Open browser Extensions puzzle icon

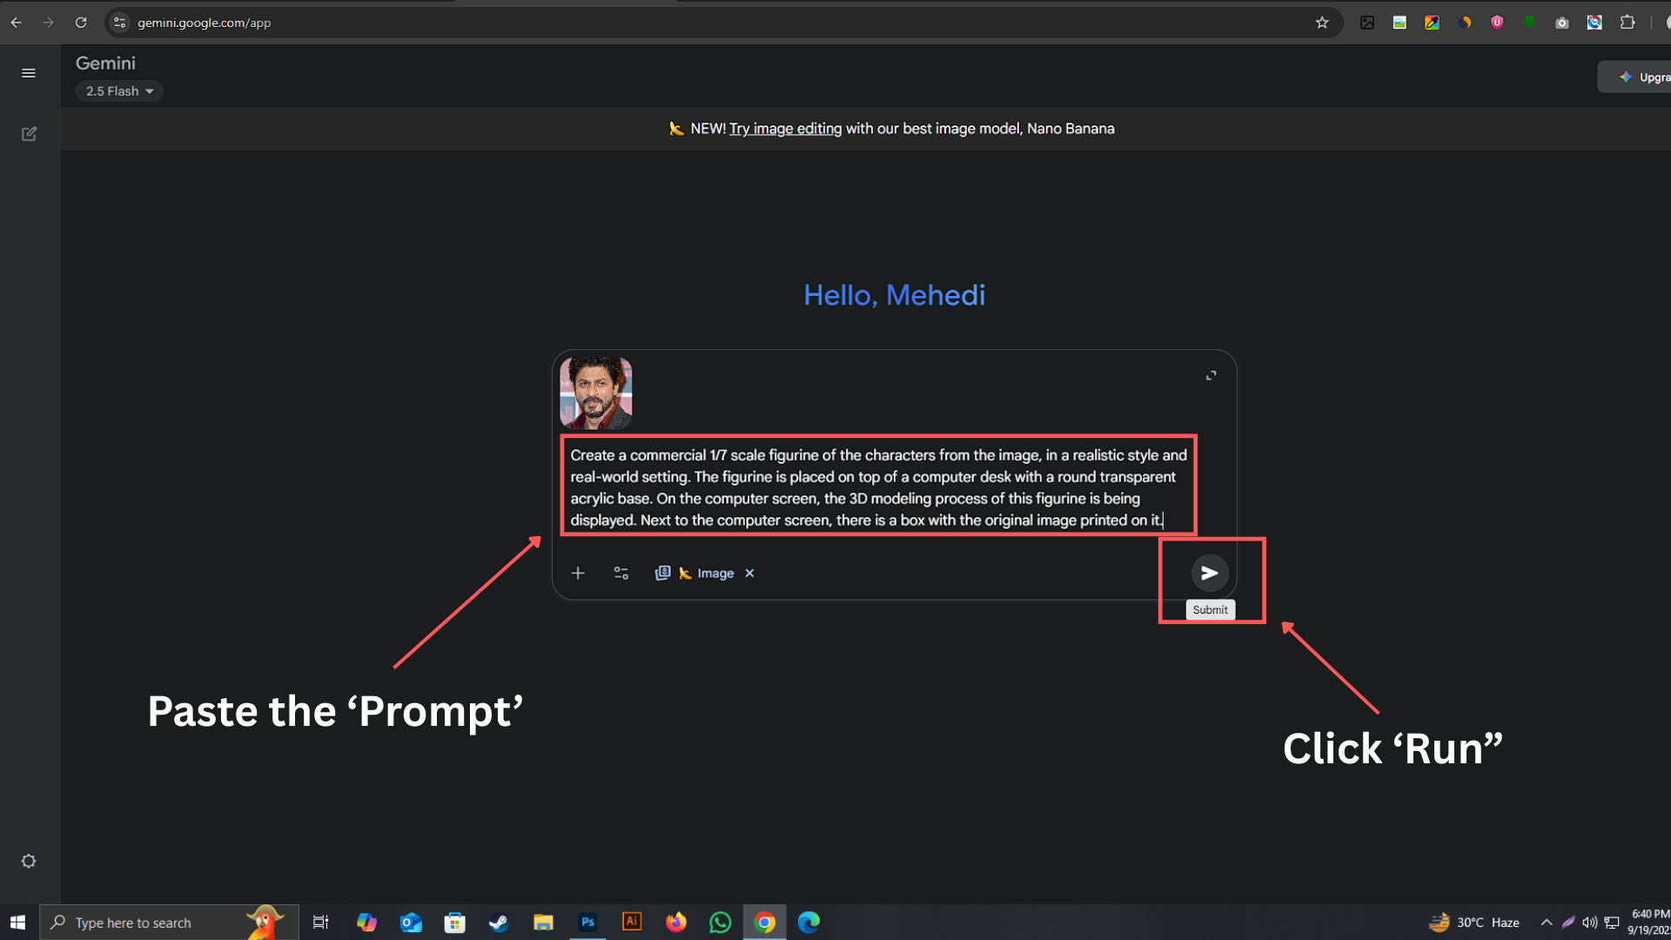pyautogui.click(x=1627, y=23)
